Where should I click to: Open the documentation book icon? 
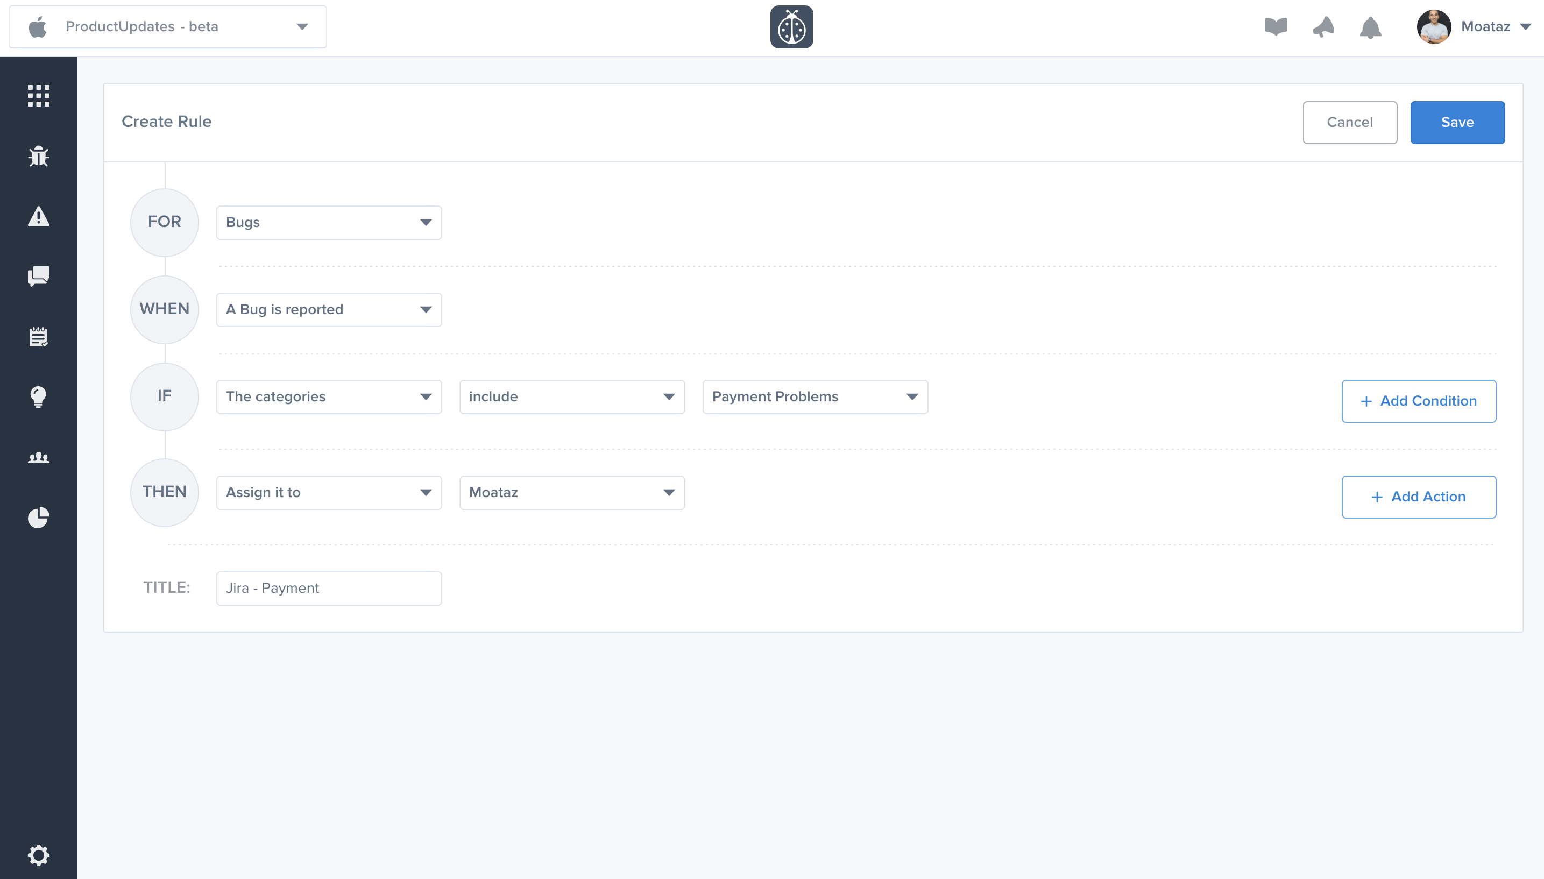pos(1276,27)
